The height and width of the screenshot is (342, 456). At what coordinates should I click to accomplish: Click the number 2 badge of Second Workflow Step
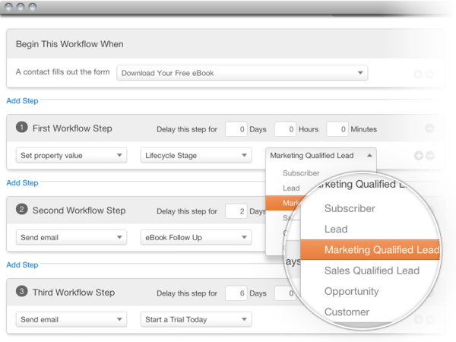tap(22, 211)
